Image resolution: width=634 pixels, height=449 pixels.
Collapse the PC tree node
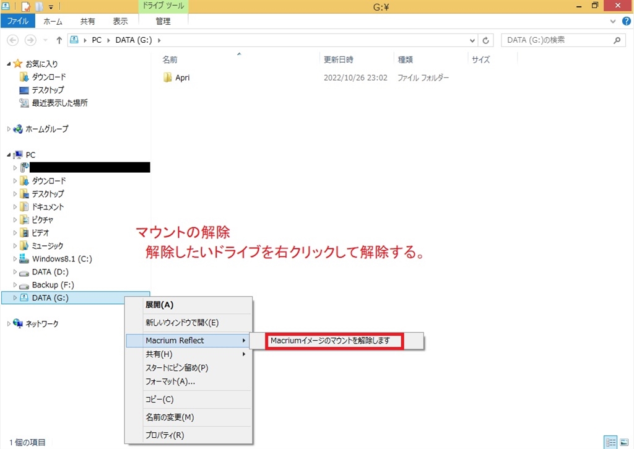tap(9, 155)
